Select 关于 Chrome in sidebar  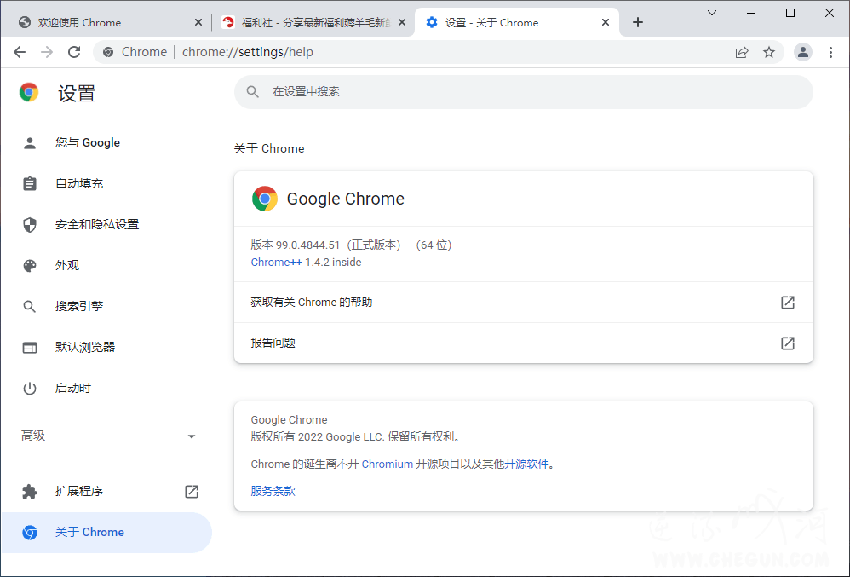click(106, 533)
